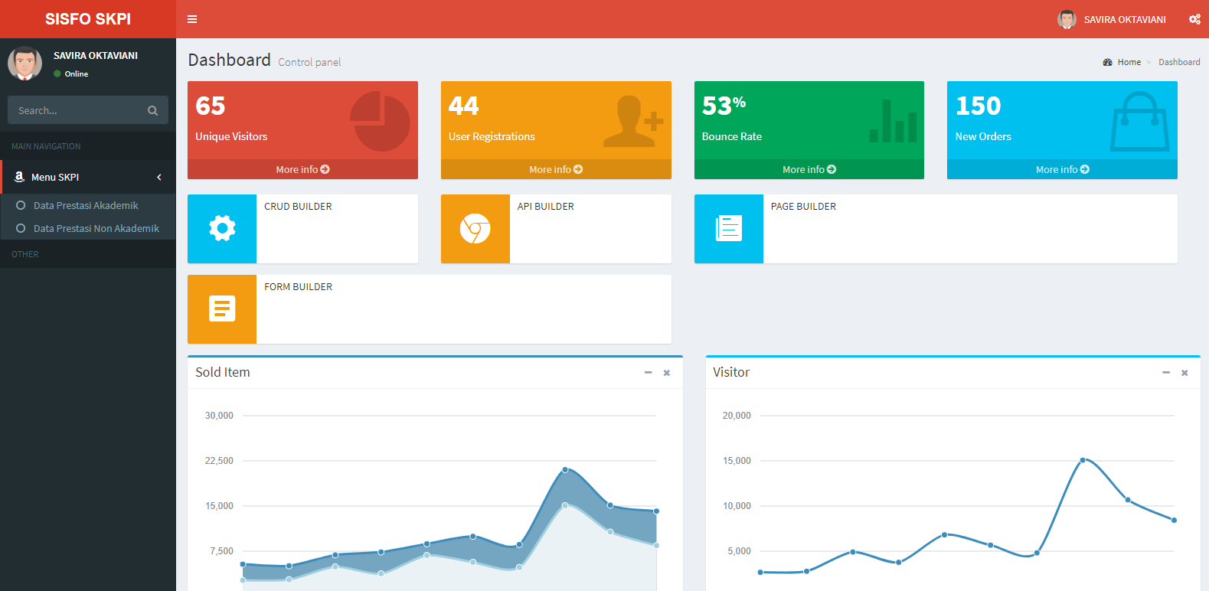Viewport: 1209px width, 591px height.
Task: Open Data Prestasi Akademik menu item
Action: [86, 205]
